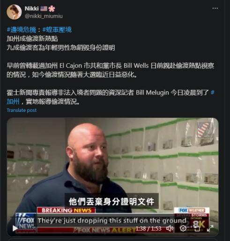Seek on the video progress bar
This screenshot has height=241, width=230.
pyautogui.click(x=112, y=217)
